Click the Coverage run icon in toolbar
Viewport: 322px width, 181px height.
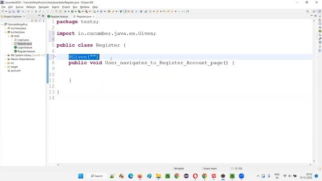click(x=79, y=12)
